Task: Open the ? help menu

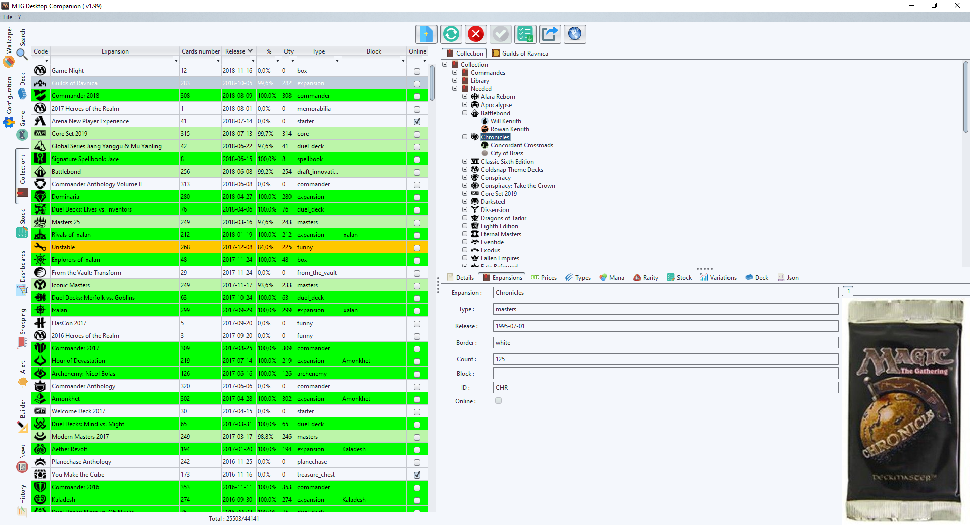Action: (20, 17)
